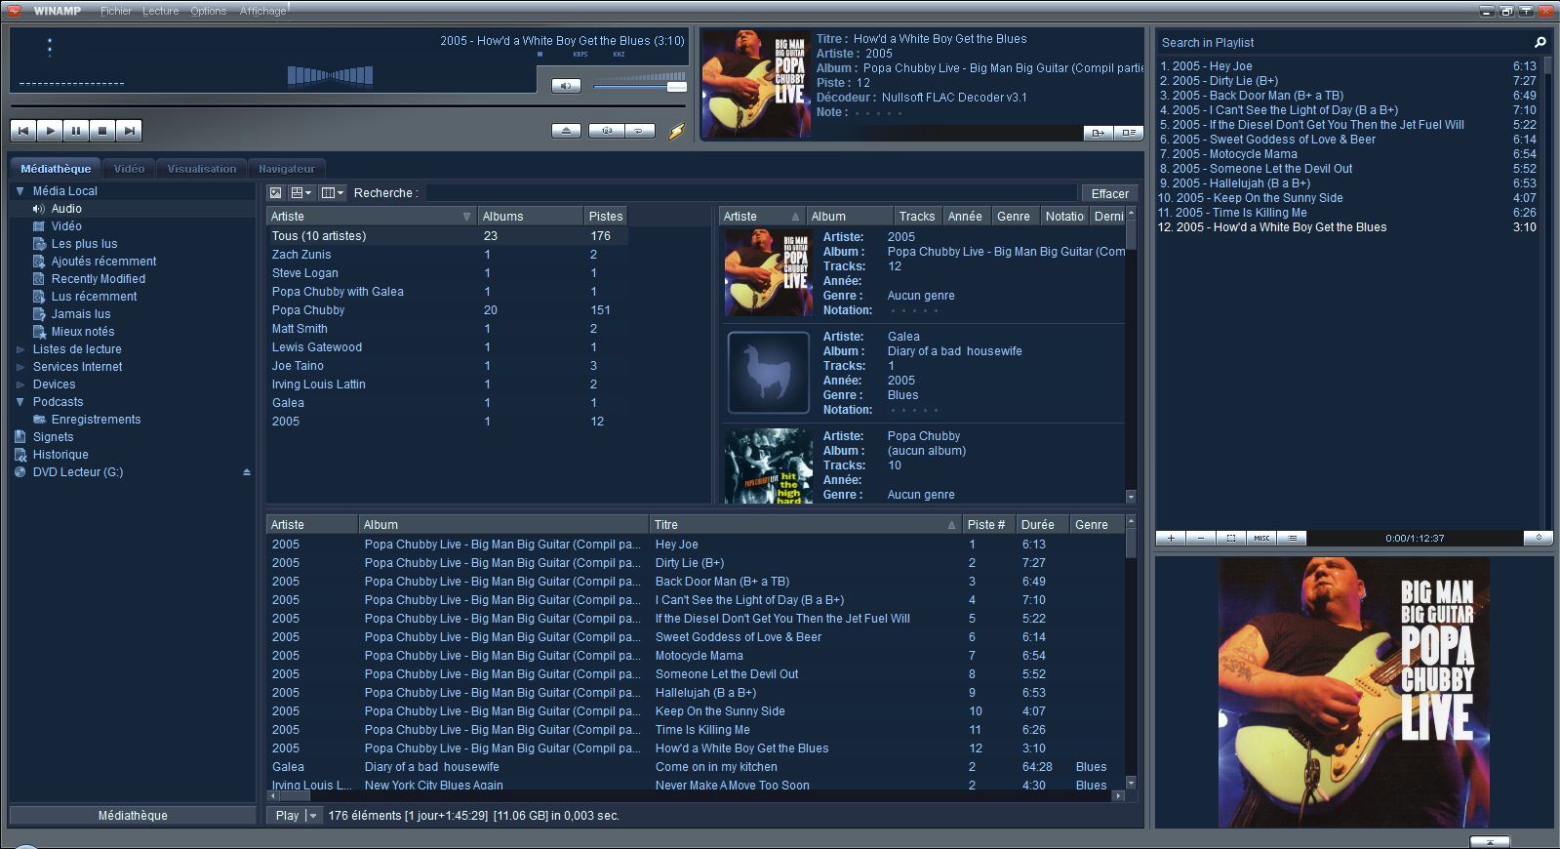Click the Recherche search field
Image resolution: width=1560 pixels, height=849 pixels.
click(751, 193)
